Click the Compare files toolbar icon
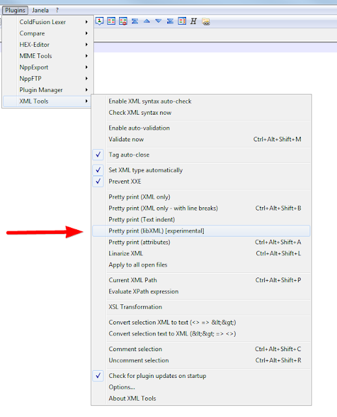The image size is (337, 417). (x=111, y=21)
